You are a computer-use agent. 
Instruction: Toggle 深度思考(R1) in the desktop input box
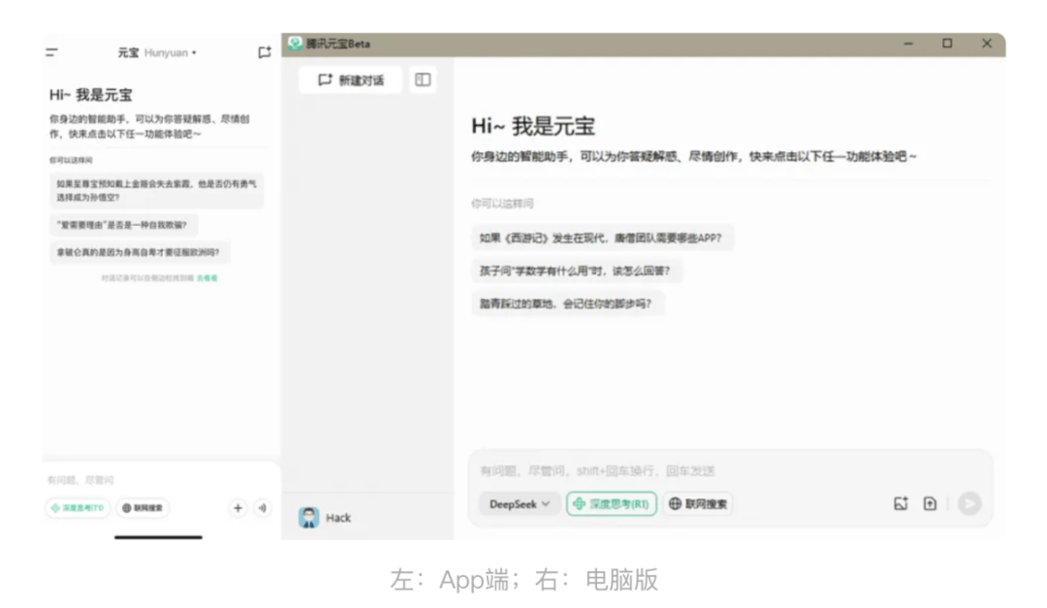(612, 504)
